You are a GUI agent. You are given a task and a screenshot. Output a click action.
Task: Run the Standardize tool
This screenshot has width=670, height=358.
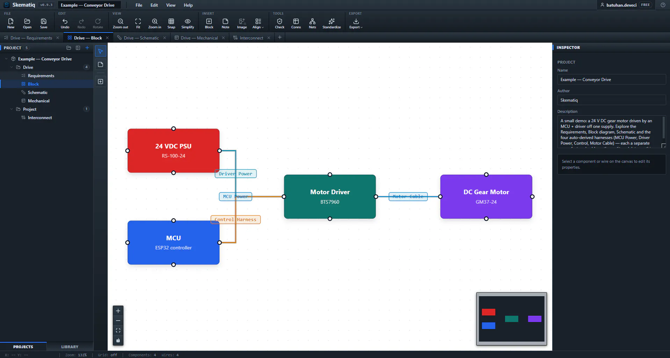click(331, 23)
